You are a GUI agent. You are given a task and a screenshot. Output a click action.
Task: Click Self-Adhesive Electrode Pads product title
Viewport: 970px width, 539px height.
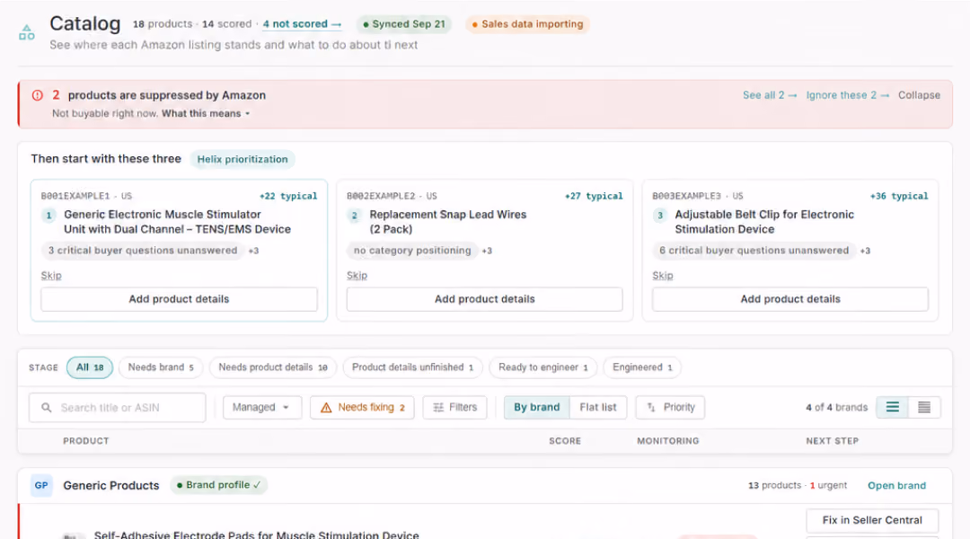[x=256, y=535]
